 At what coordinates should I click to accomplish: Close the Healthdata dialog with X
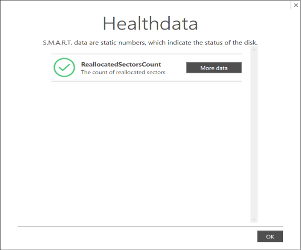[296, 6]
